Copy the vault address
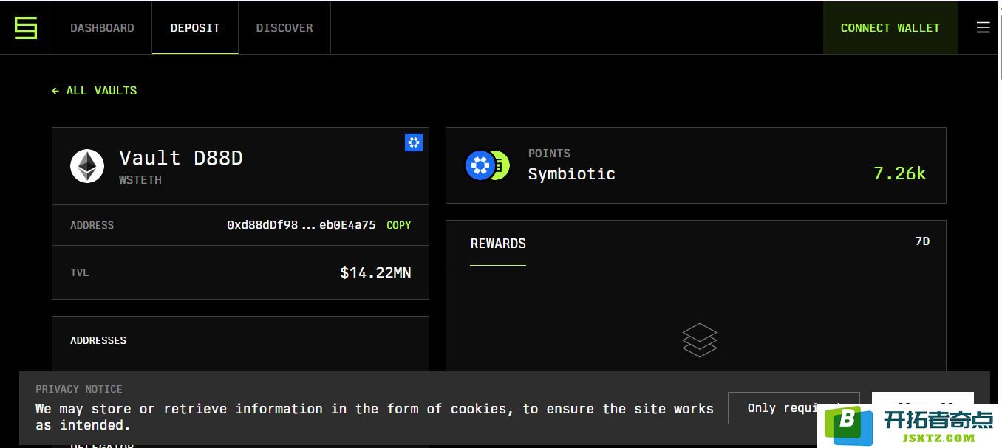The height and width of the screenshot is (448, 1002). [x=399, y=225]
